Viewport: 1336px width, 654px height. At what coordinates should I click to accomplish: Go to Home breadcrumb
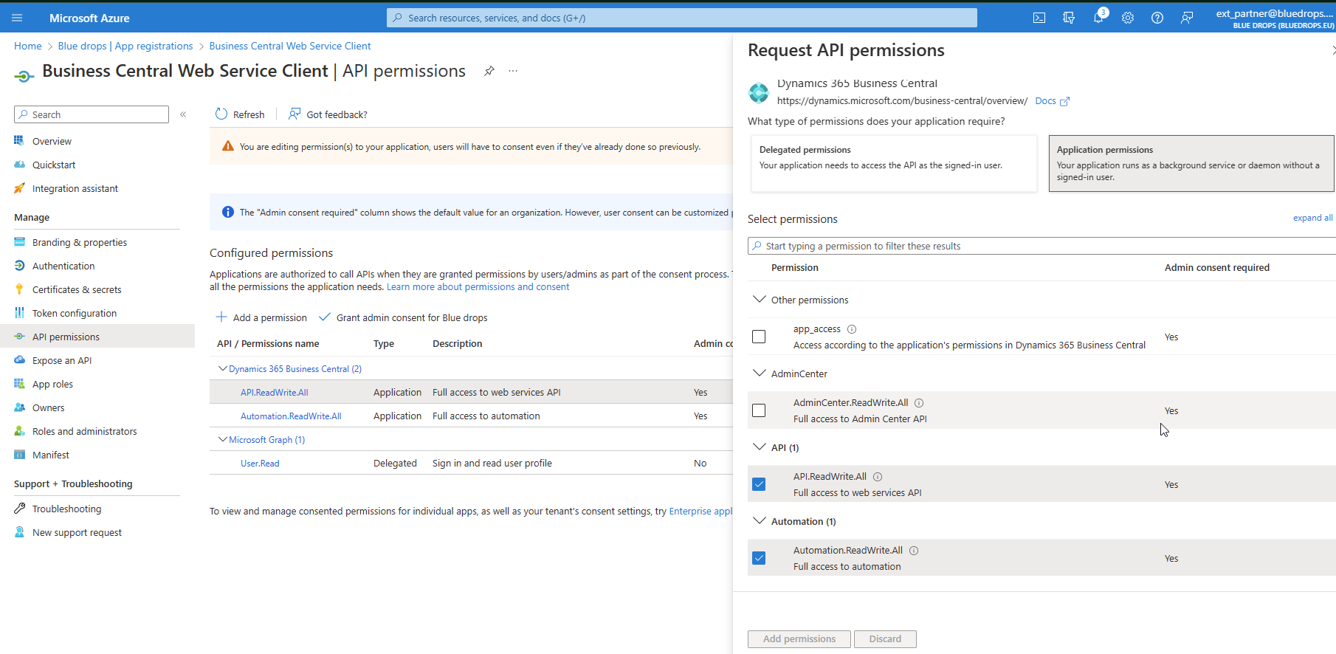pyautogui.click(x=28, y=46)
